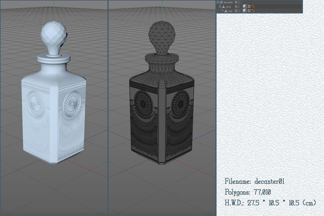Click the Polygons: 77,010 text
Screen dimensions: 324x216
(x=248, y=192)
